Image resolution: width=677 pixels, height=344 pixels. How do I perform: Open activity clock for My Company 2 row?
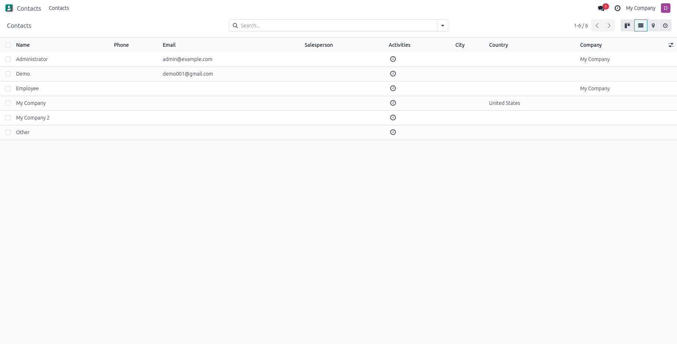pyautogui.click(x=393, y=117)
